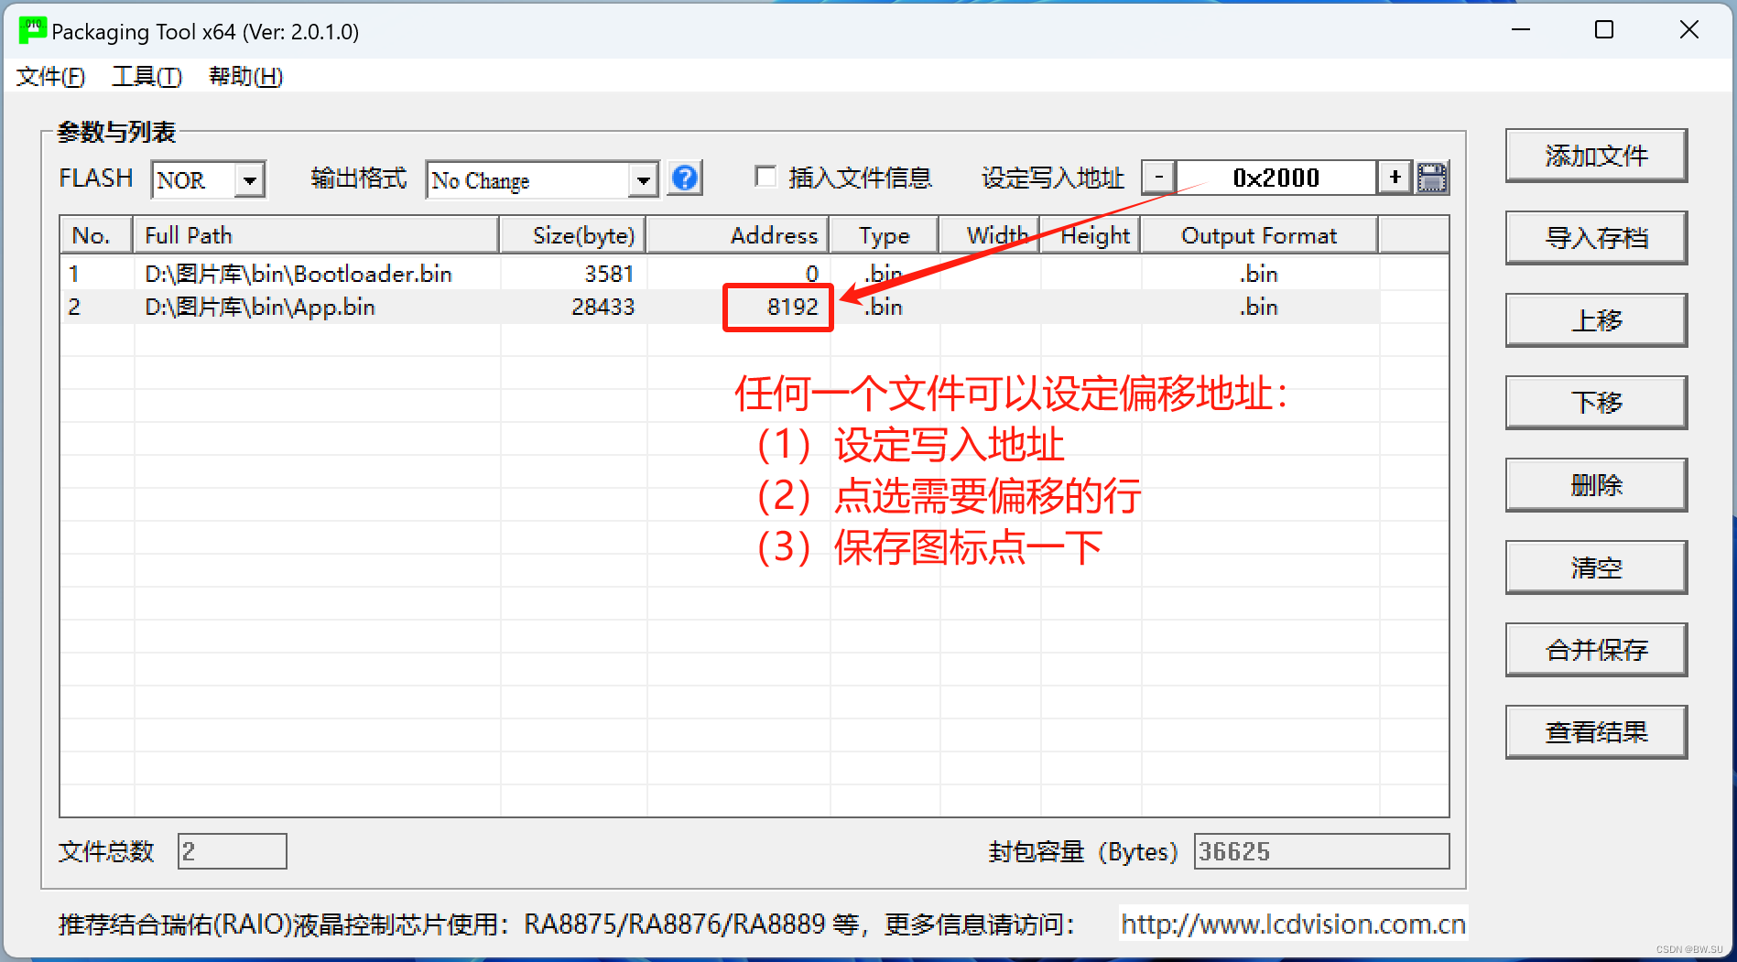1737x962 pixels.
Task: Click address value 0 of Bootloader row
Action: tap(811, 274)
